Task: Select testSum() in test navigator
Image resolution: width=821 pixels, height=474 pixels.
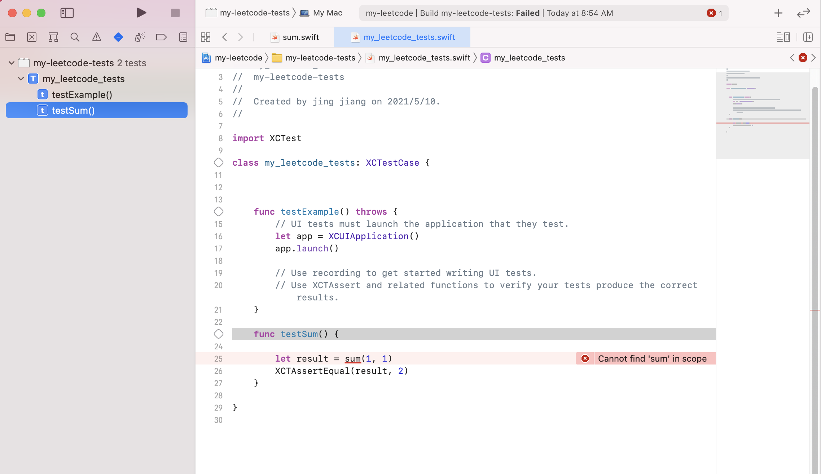Action: (97, 110)
